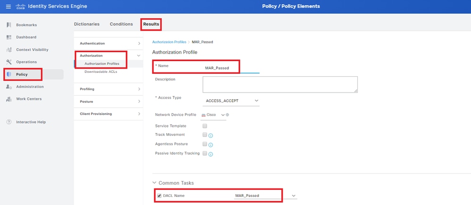Viewport: 471px width, 205px height.
Task: Uncheck the DACL Name checkbox
Action: pyautogui.click(x=159, y=196)
